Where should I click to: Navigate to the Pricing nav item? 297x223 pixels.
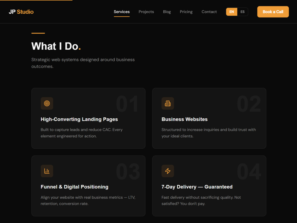coord(186,12)
